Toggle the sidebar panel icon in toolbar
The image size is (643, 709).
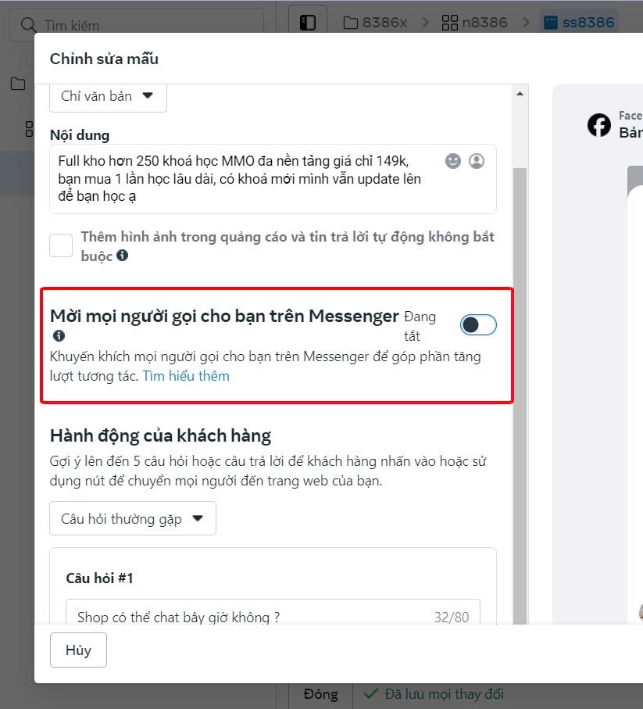coord(308,23)
